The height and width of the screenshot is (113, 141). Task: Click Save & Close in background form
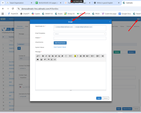[x=127, y=109]
